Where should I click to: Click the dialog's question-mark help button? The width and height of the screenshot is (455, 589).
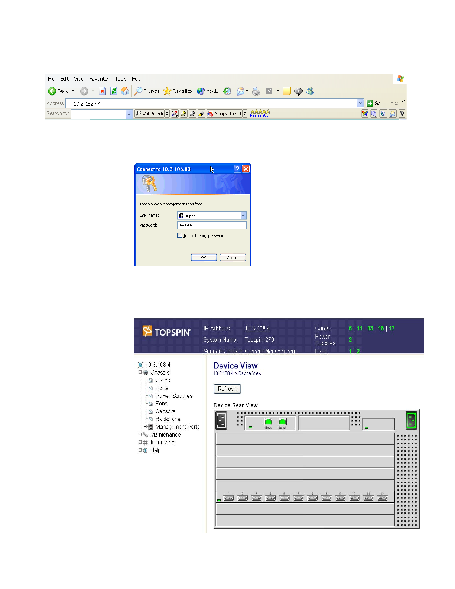click(x=237, y=169)
